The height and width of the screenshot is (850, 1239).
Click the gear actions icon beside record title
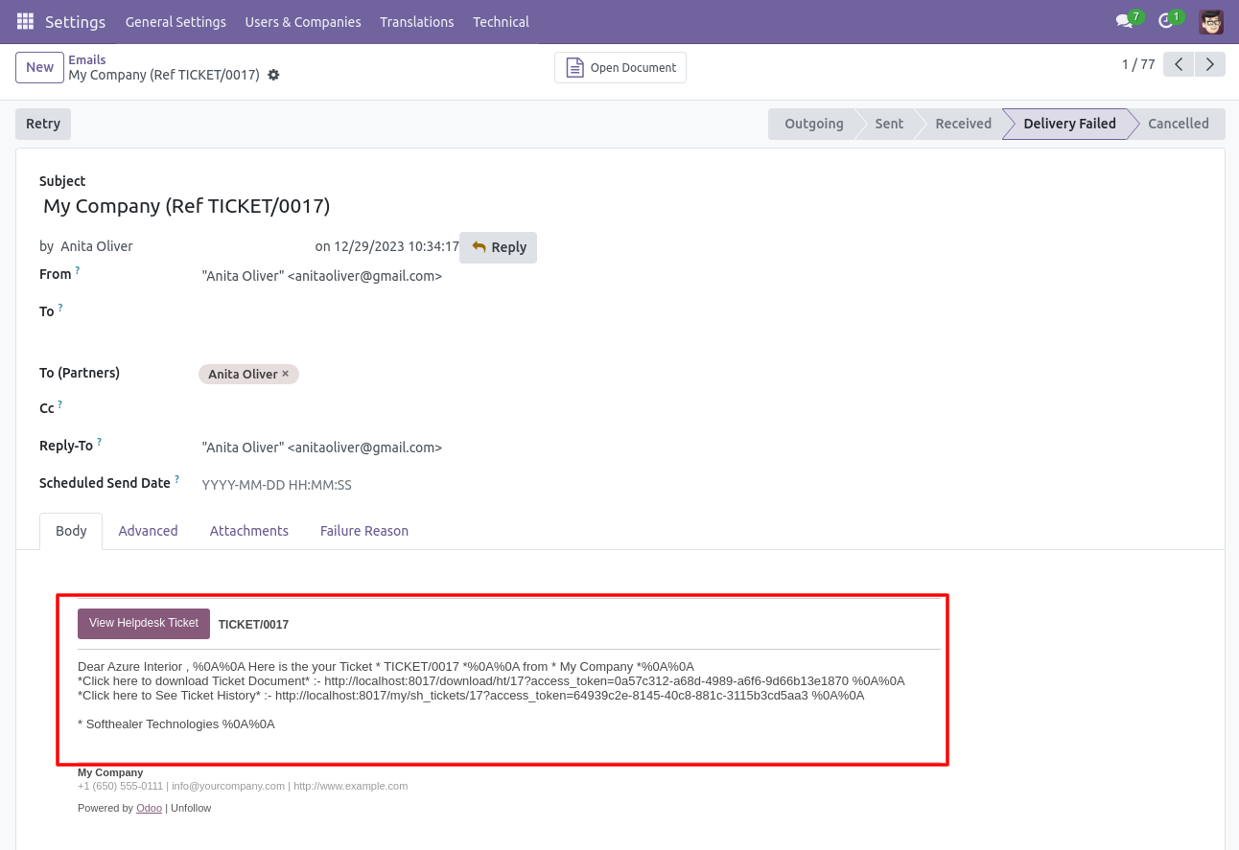coord(273,75)
